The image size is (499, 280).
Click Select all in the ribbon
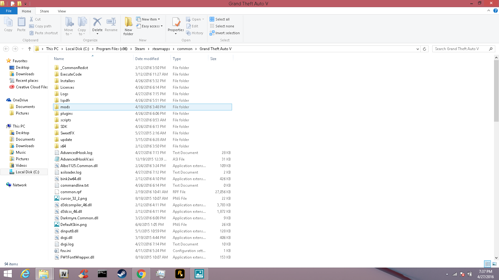click(220, 19)
